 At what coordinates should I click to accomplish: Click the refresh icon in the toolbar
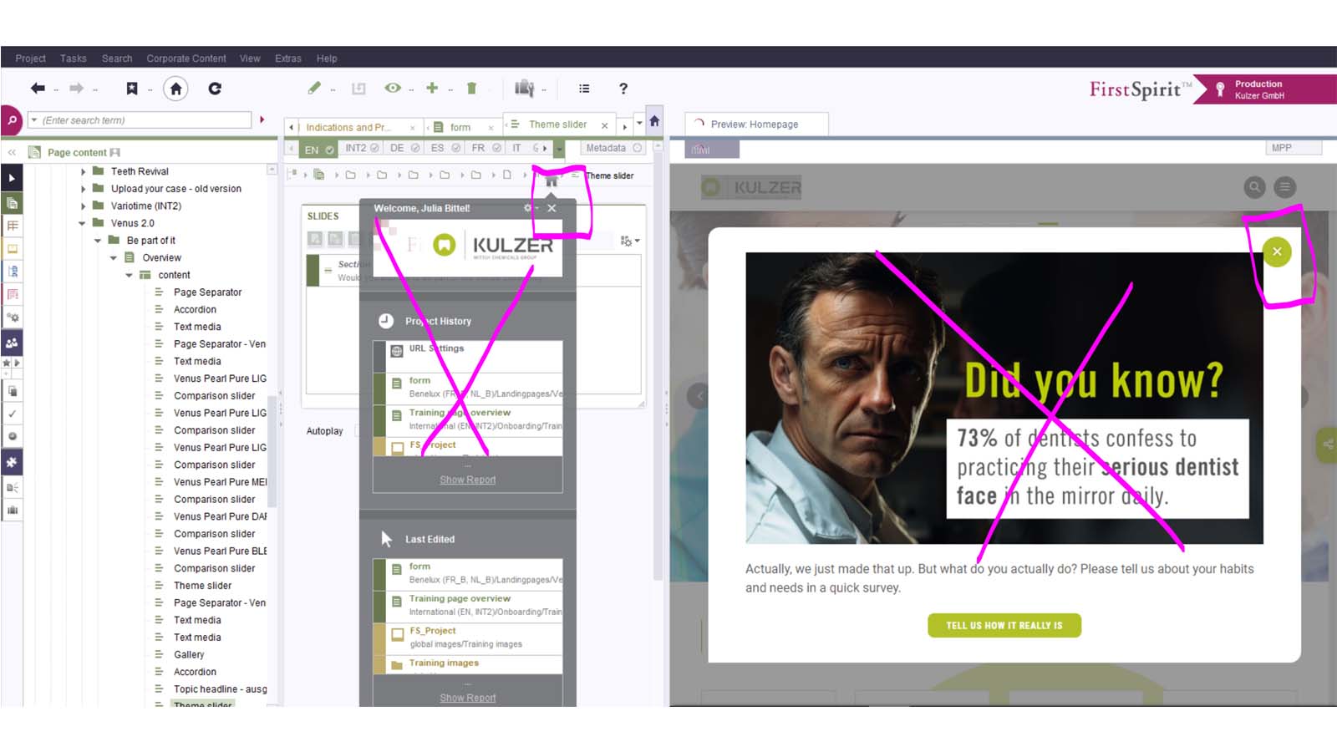(215, 89)
